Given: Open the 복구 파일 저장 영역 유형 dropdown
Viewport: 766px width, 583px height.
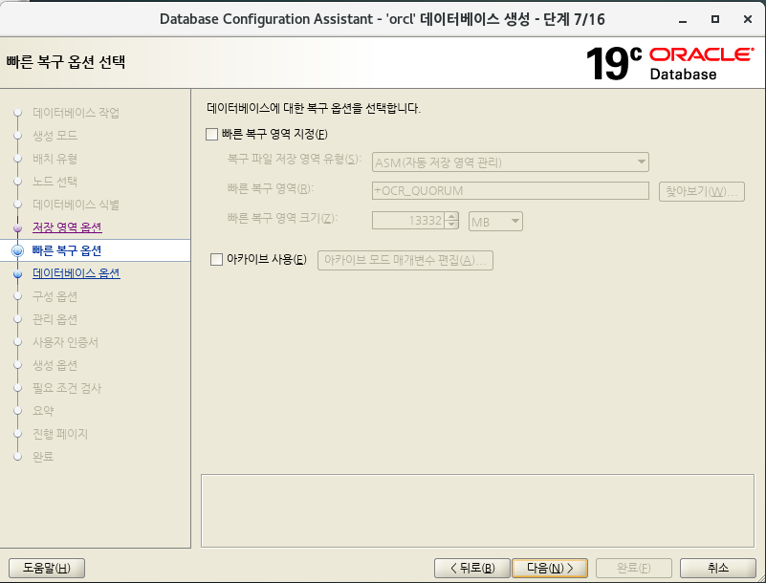Looking at the screenshot, I should [x=511, y=162].
